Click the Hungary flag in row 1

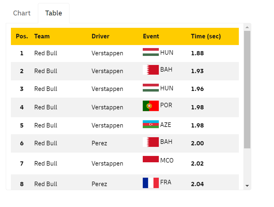(151, 52)
